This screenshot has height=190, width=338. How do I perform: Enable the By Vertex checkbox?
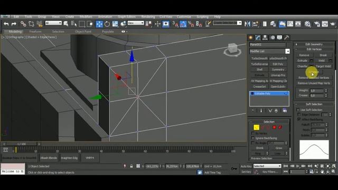point(253,134)
